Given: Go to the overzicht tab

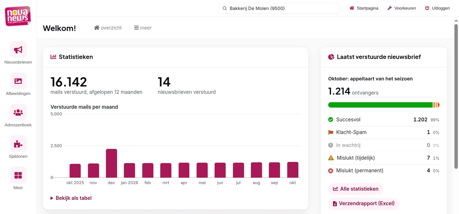Looking at the screenshot, I should (108, 28).
